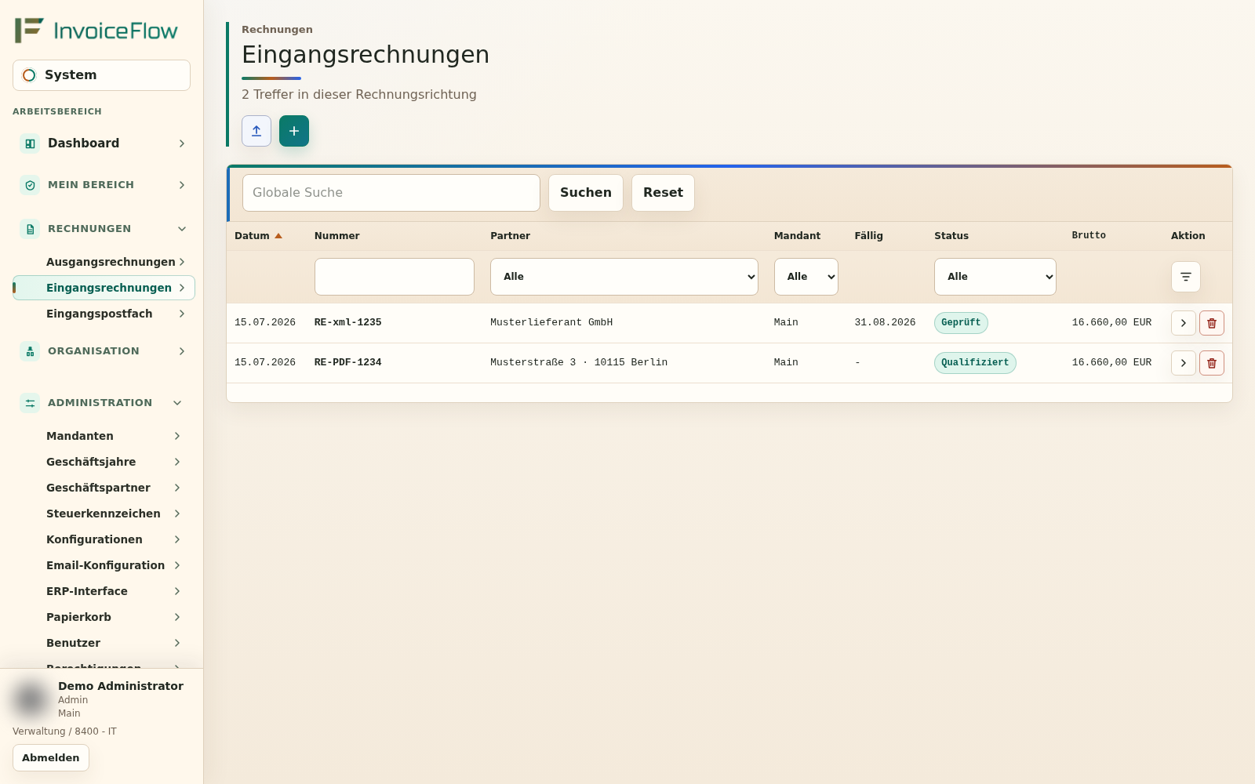Click the user avatar image

[31, 699]
